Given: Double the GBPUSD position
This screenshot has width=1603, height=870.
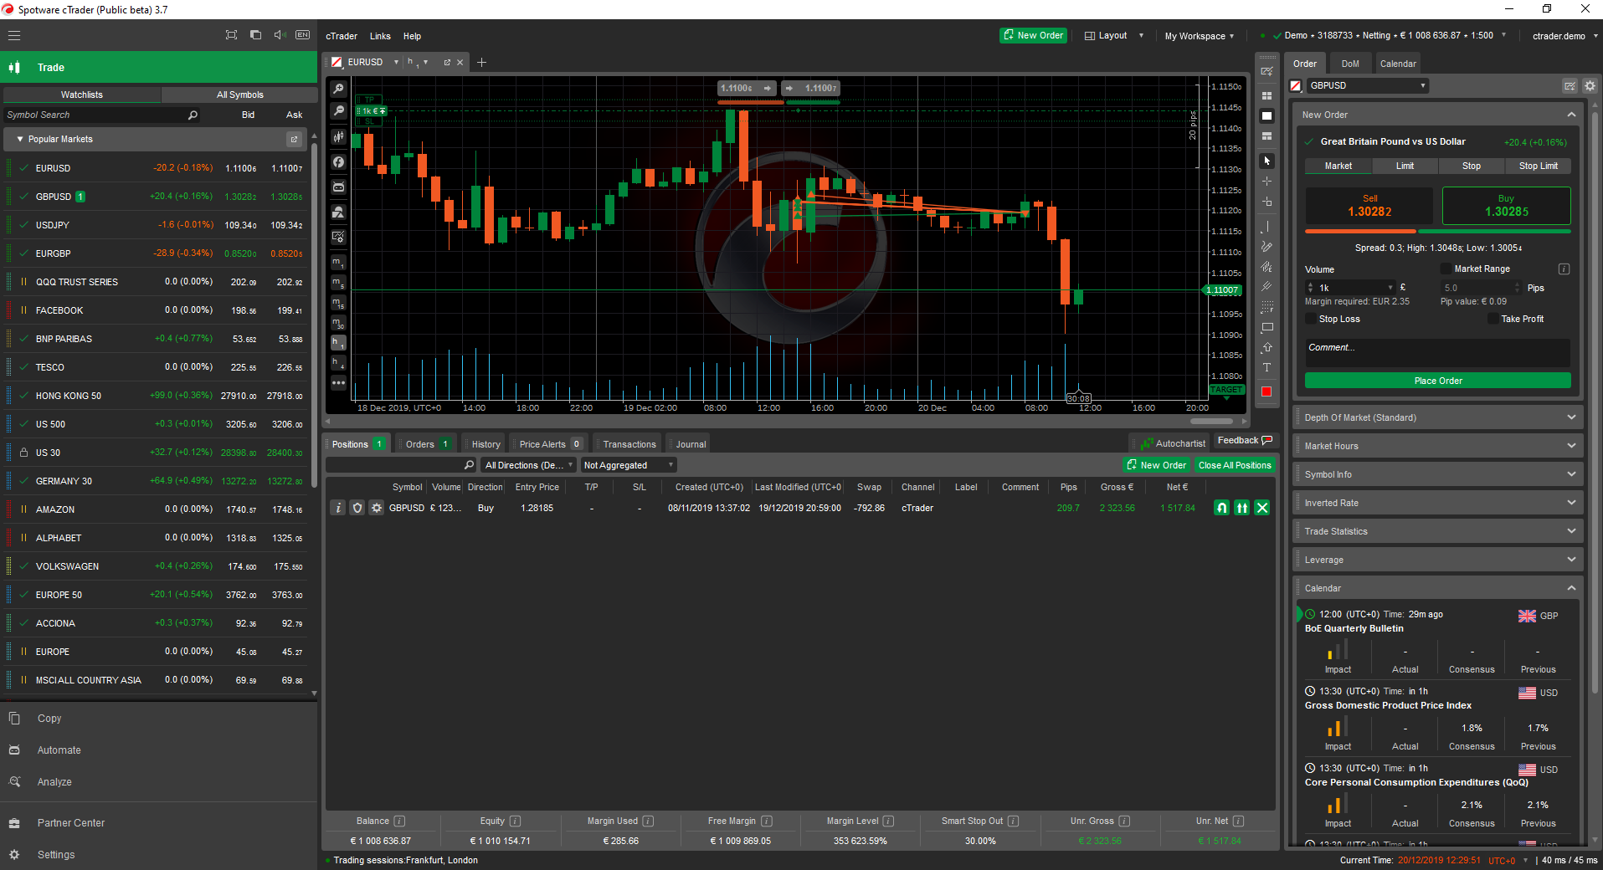Looking at the screenshot, I should click(x=1242, y=508).
